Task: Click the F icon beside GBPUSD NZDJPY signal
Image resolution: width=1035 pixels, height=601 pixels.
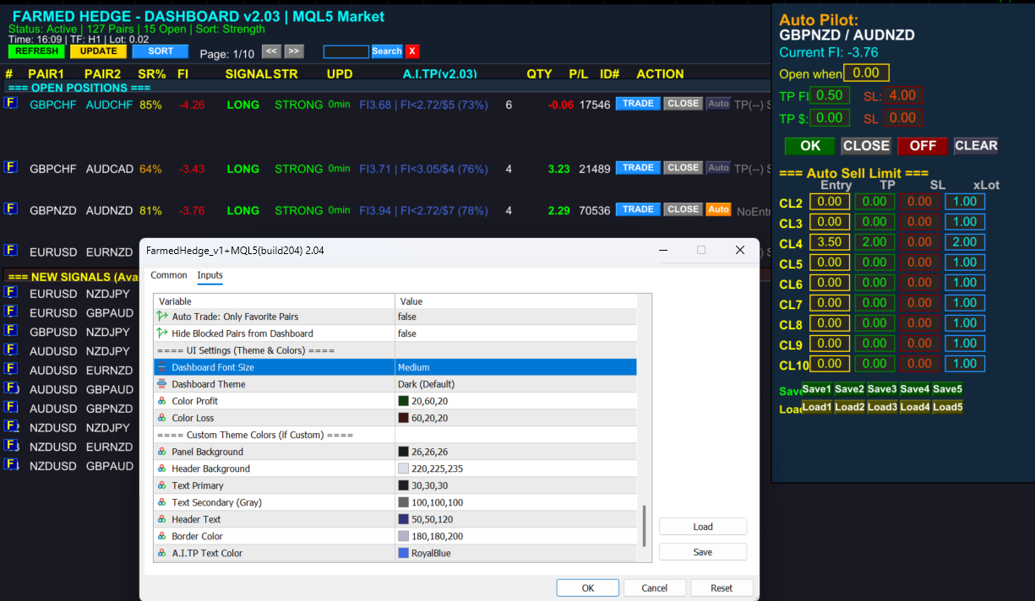Action: coord(11,330)
